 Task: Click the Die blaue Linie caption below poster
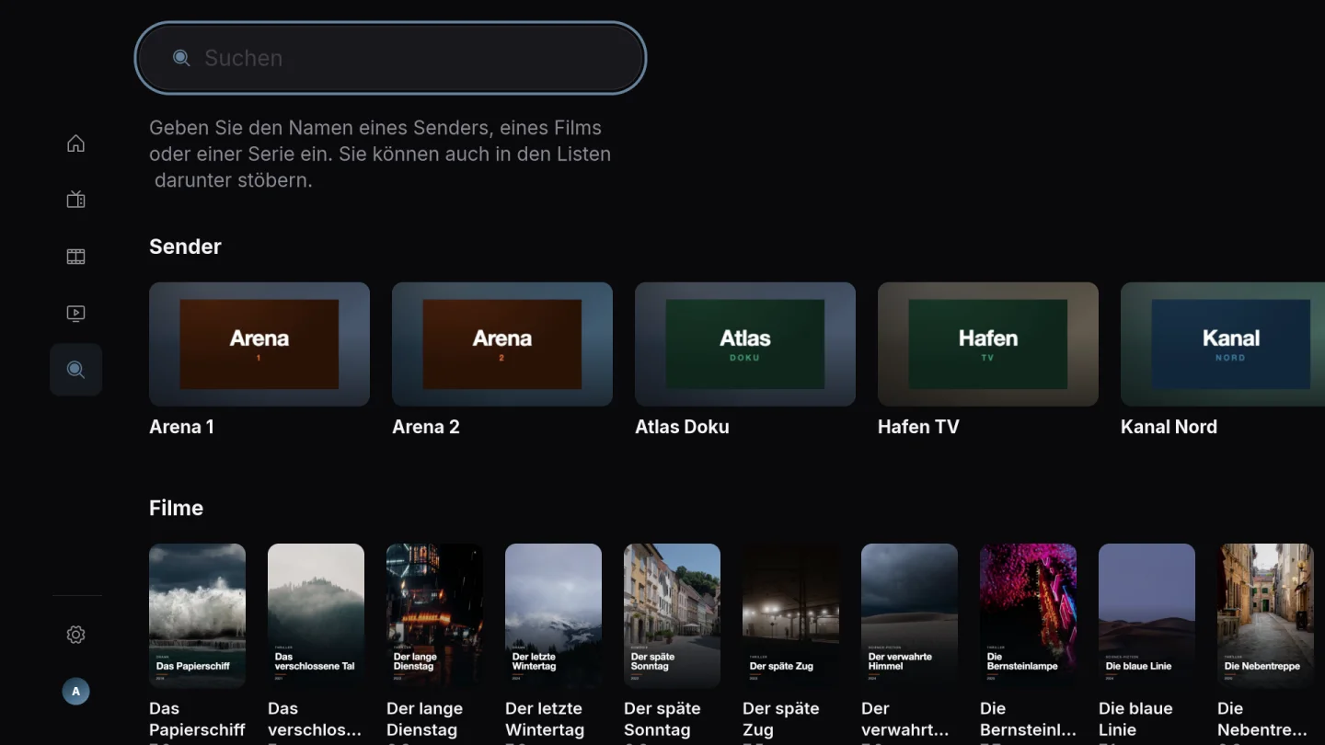tap(1135, 719)
